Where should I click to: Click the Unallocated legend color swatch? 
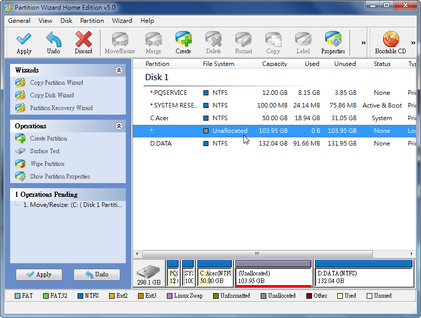263,296
